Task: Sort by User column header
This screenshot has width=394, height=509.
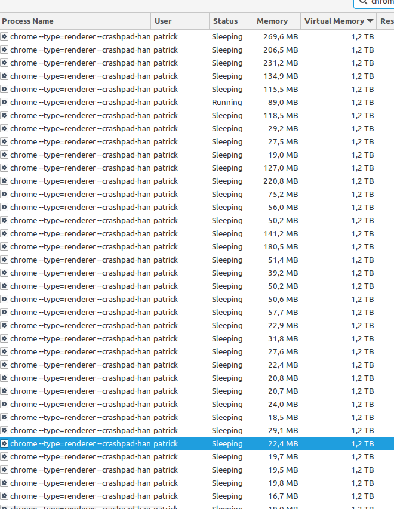Action: pos(180,21)
